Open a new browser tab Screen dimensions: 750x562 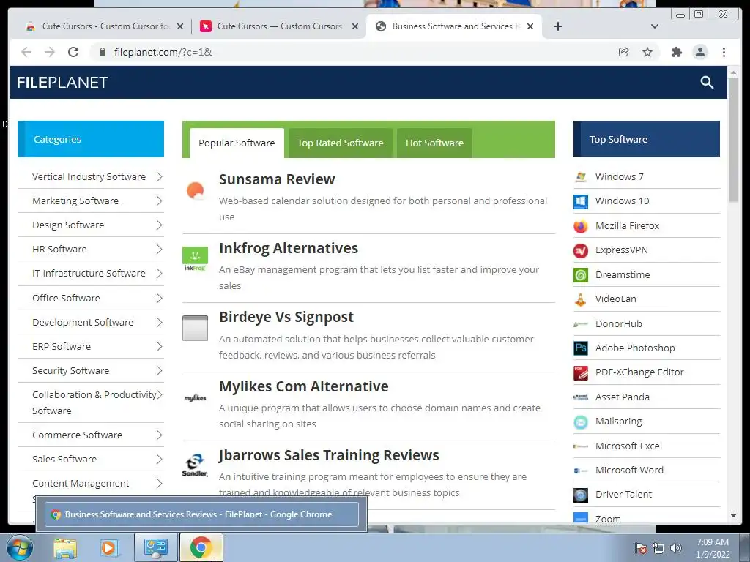coord(557,26)
